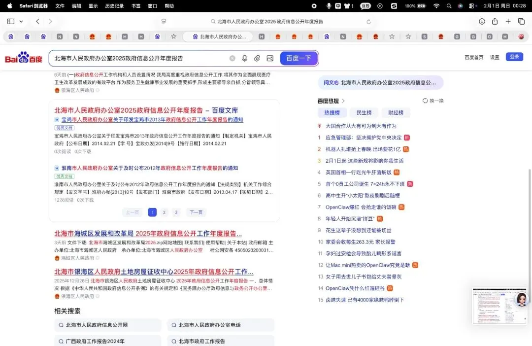Screen dimensions: 532x346
Task: Open 历史记录 menu
Action: (114, 6)
